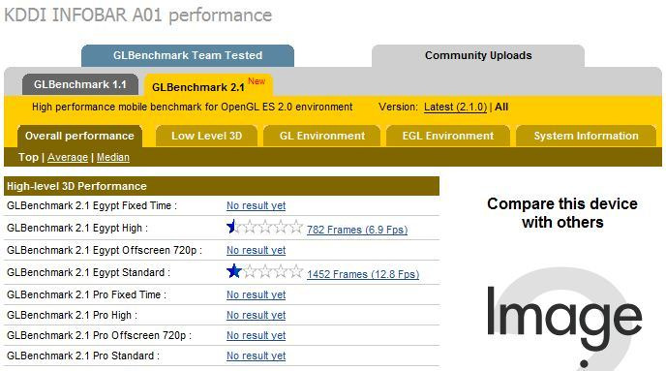The height and width of the screenshot is (371, 666).
Task: Open Egypt Fixed Time 'No result yet' link
Action: click(x=256, y=205)
